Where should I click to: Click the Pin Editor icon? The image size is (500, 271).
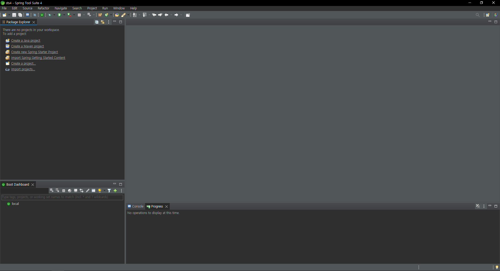tap(188, 15)
